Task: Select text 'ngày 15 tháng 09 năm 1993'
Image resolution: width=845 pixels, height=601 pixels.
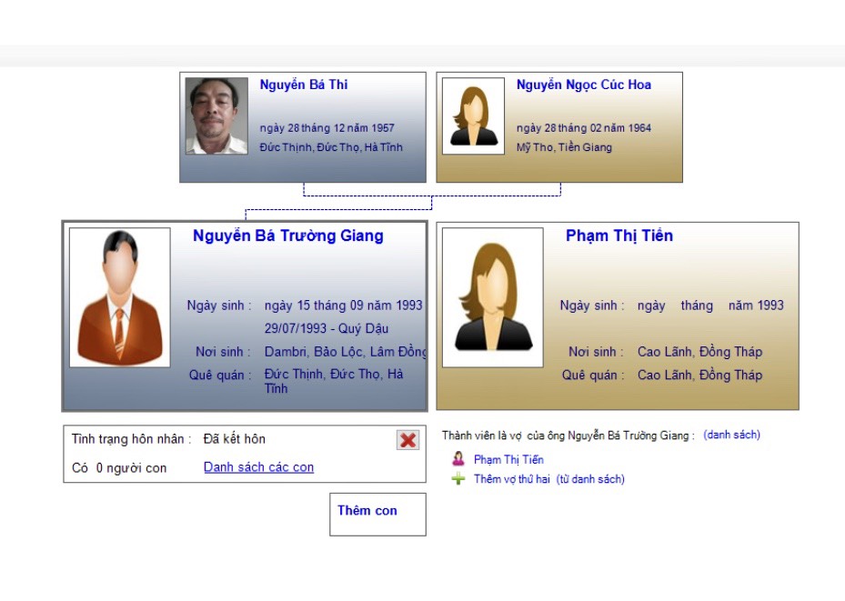Action: coord(343,306)
